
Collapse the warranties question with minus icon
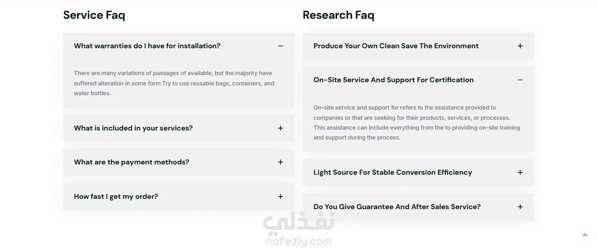pos(280,46)
